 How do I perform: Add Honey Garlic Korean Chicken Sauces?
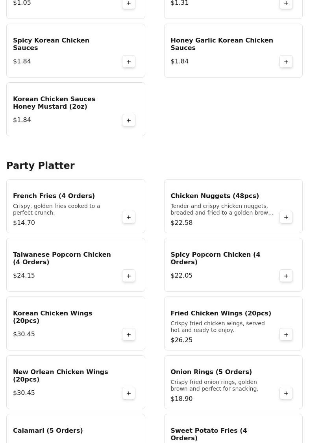point(286,61)
